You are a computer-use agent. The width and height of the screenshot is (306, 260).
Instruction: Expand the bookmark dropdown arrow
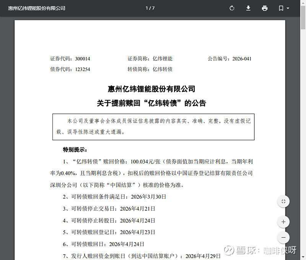[288, 8]
